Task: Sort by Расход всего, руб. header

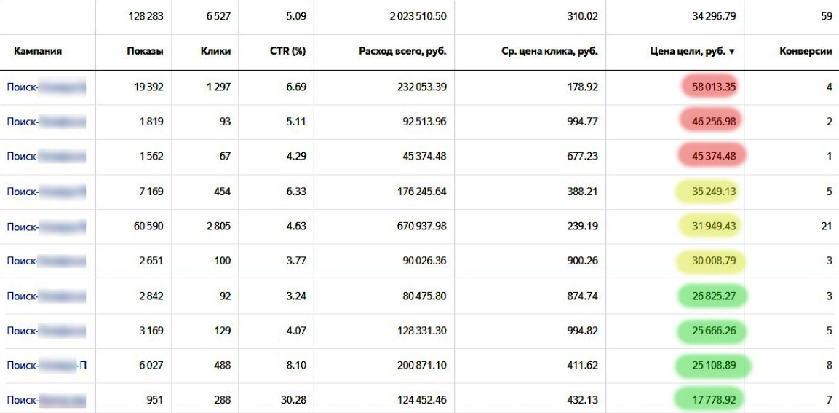Action: [402, 52]
